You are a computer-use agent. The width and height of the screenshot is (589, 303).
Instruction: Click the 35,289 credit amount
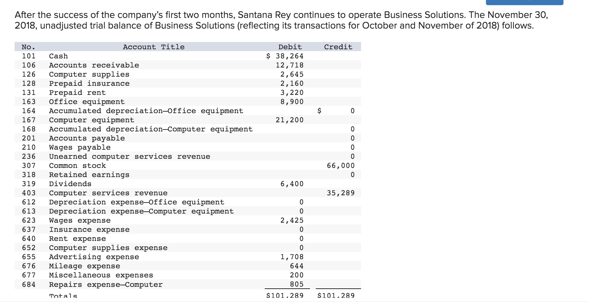(341, 193)
